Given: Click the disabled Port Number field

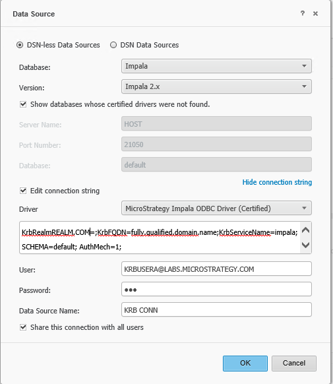Looking at the screenshot, I should pyautogui.click(x=216, y=144).
